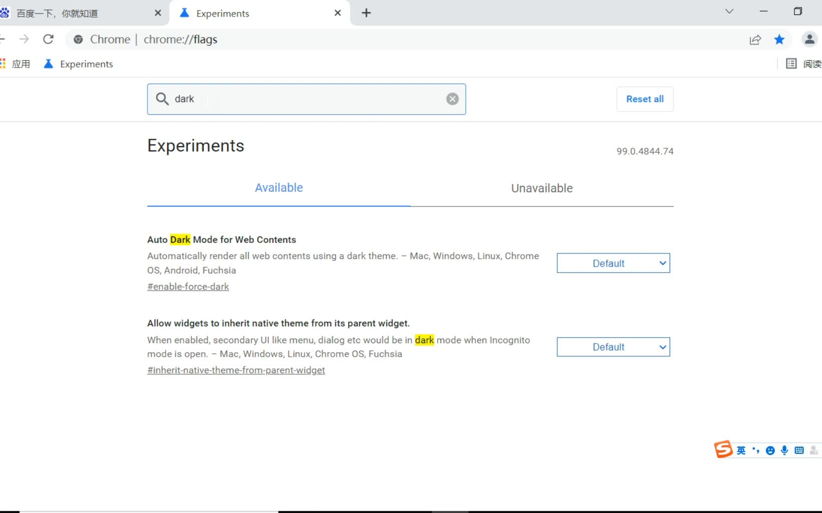
Task: Switch English/Chinese mode on Sogou toolbar
Action: click(x=741, y=450)
